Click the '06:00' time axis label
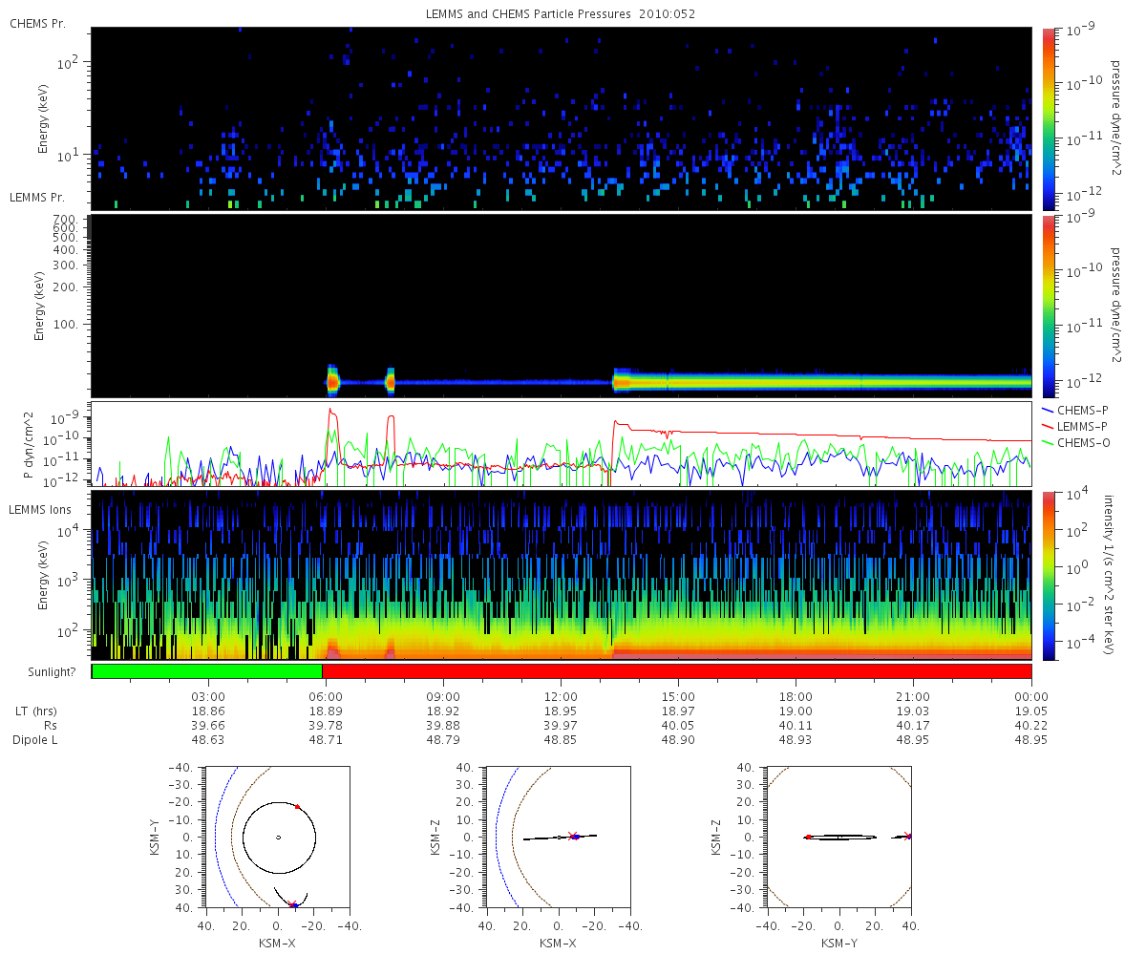 point(326,696)
